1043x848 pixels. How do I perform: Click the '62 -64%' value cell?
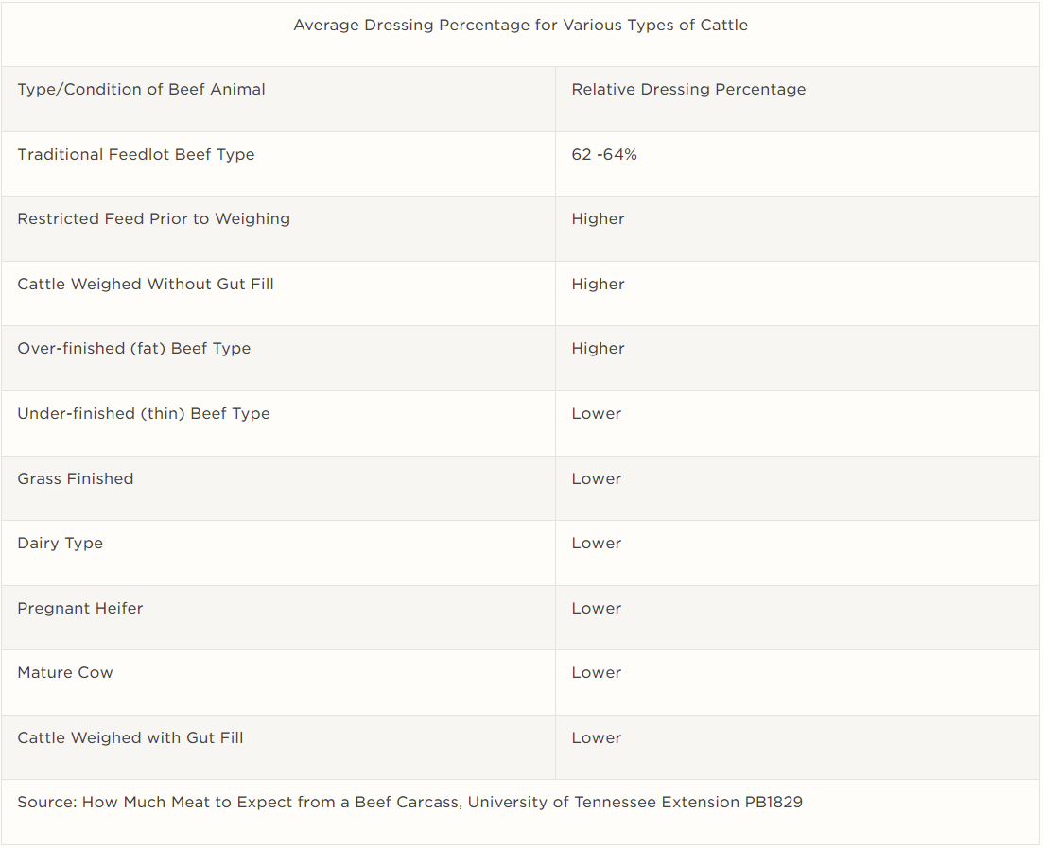604,155
